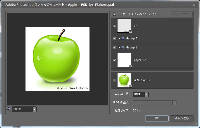Expand the Group 1 disclosure triangle
The height and width of the screenshot is (128, 200).
point(119,47)
